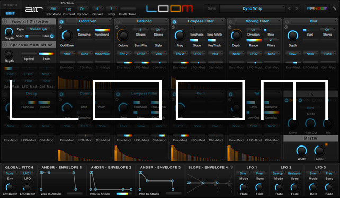Click the AIR logo

pyautogui.click(x=33, y=10)
